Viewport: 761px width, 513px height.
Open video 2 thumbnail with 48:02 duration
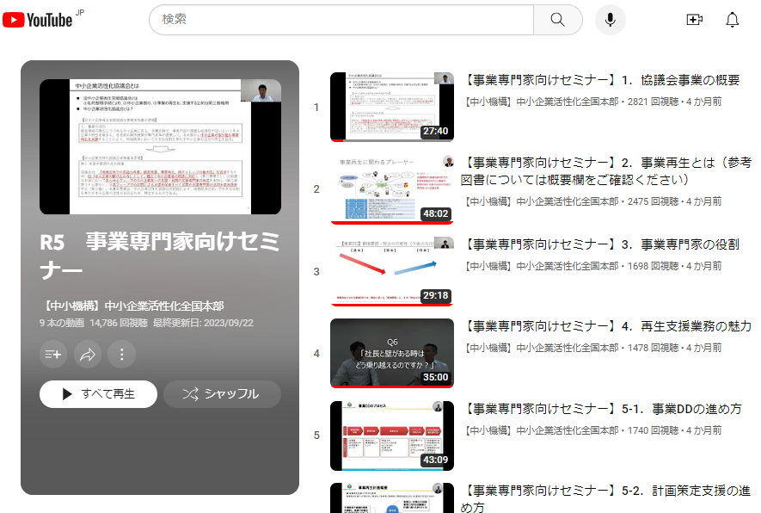[392, 189]
